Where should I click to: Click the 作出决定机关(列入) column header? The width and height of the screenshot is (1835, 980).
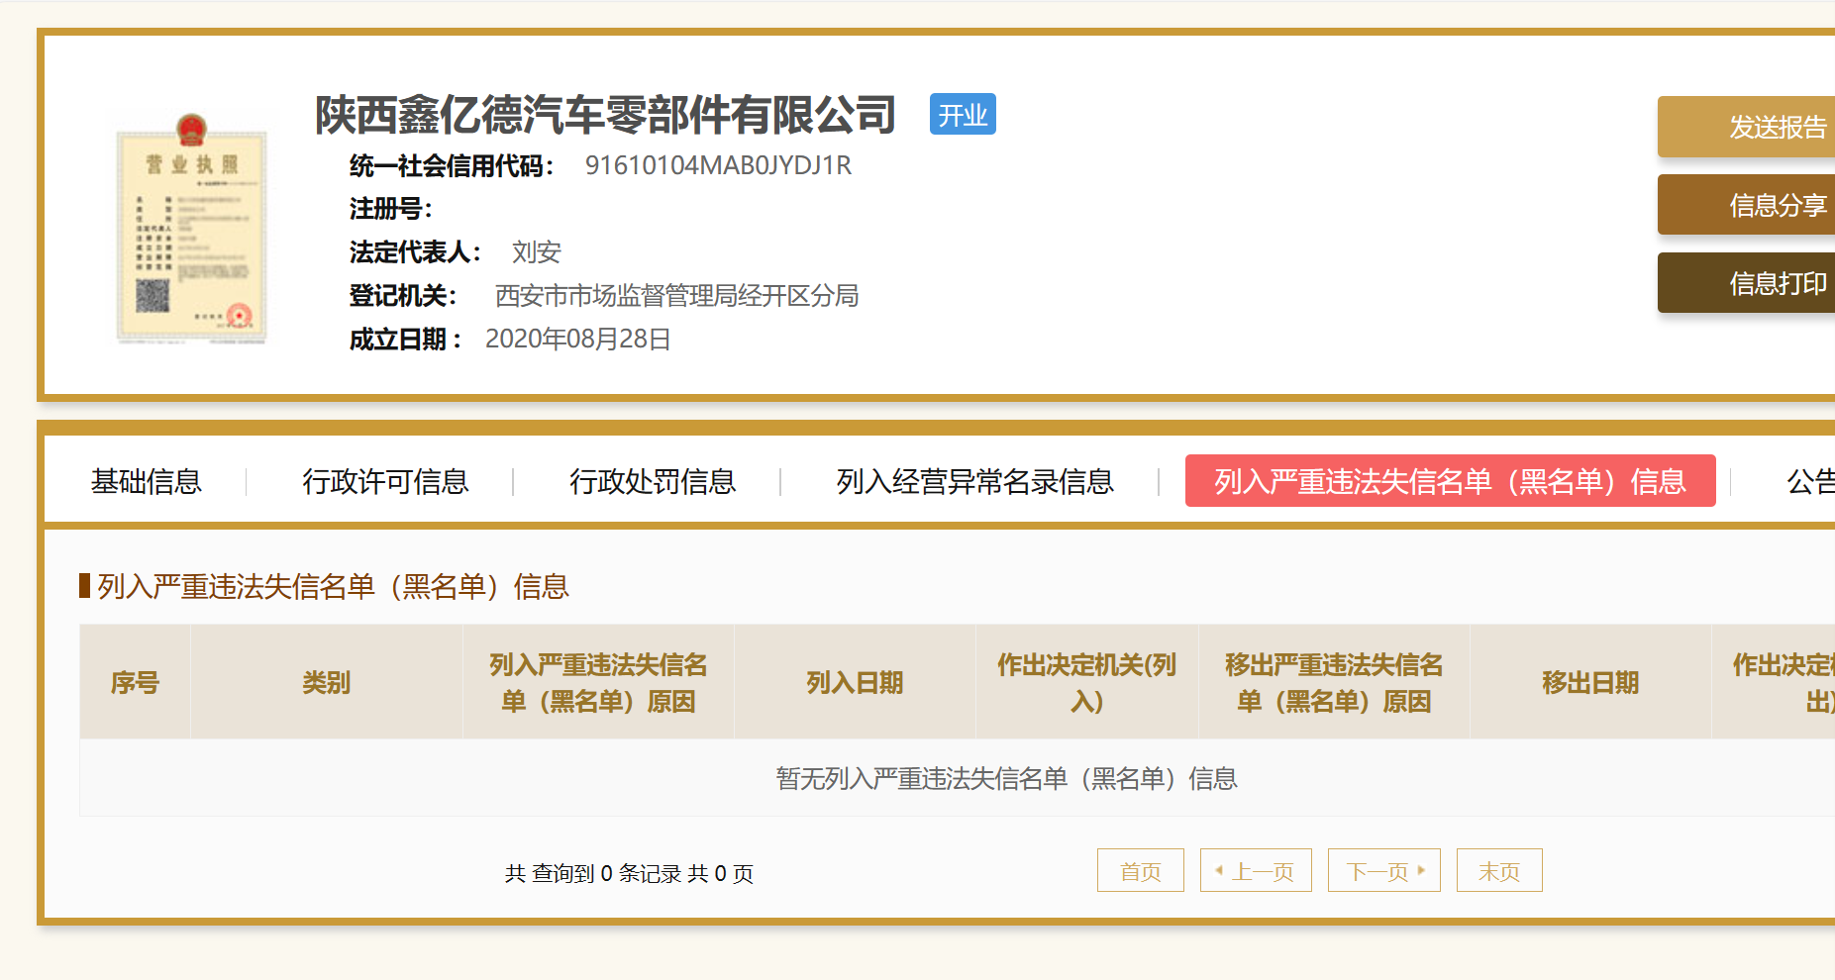(x=1087, y=682)
